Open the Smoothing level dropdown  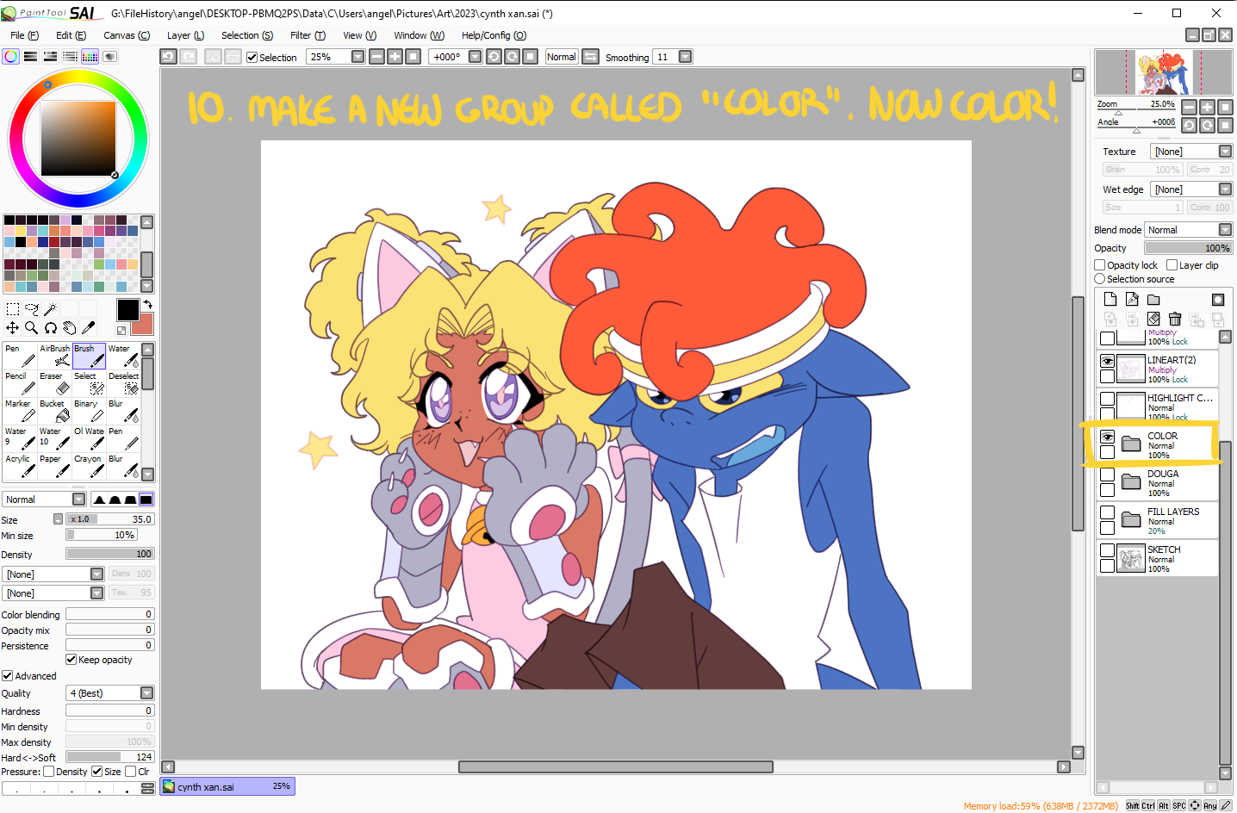click(x=685, y=57)
